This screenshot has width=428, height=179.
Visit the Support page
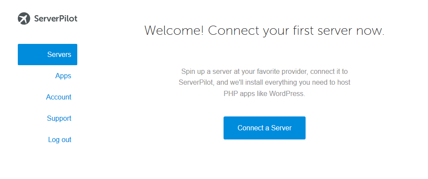click(x=59, y=118)
